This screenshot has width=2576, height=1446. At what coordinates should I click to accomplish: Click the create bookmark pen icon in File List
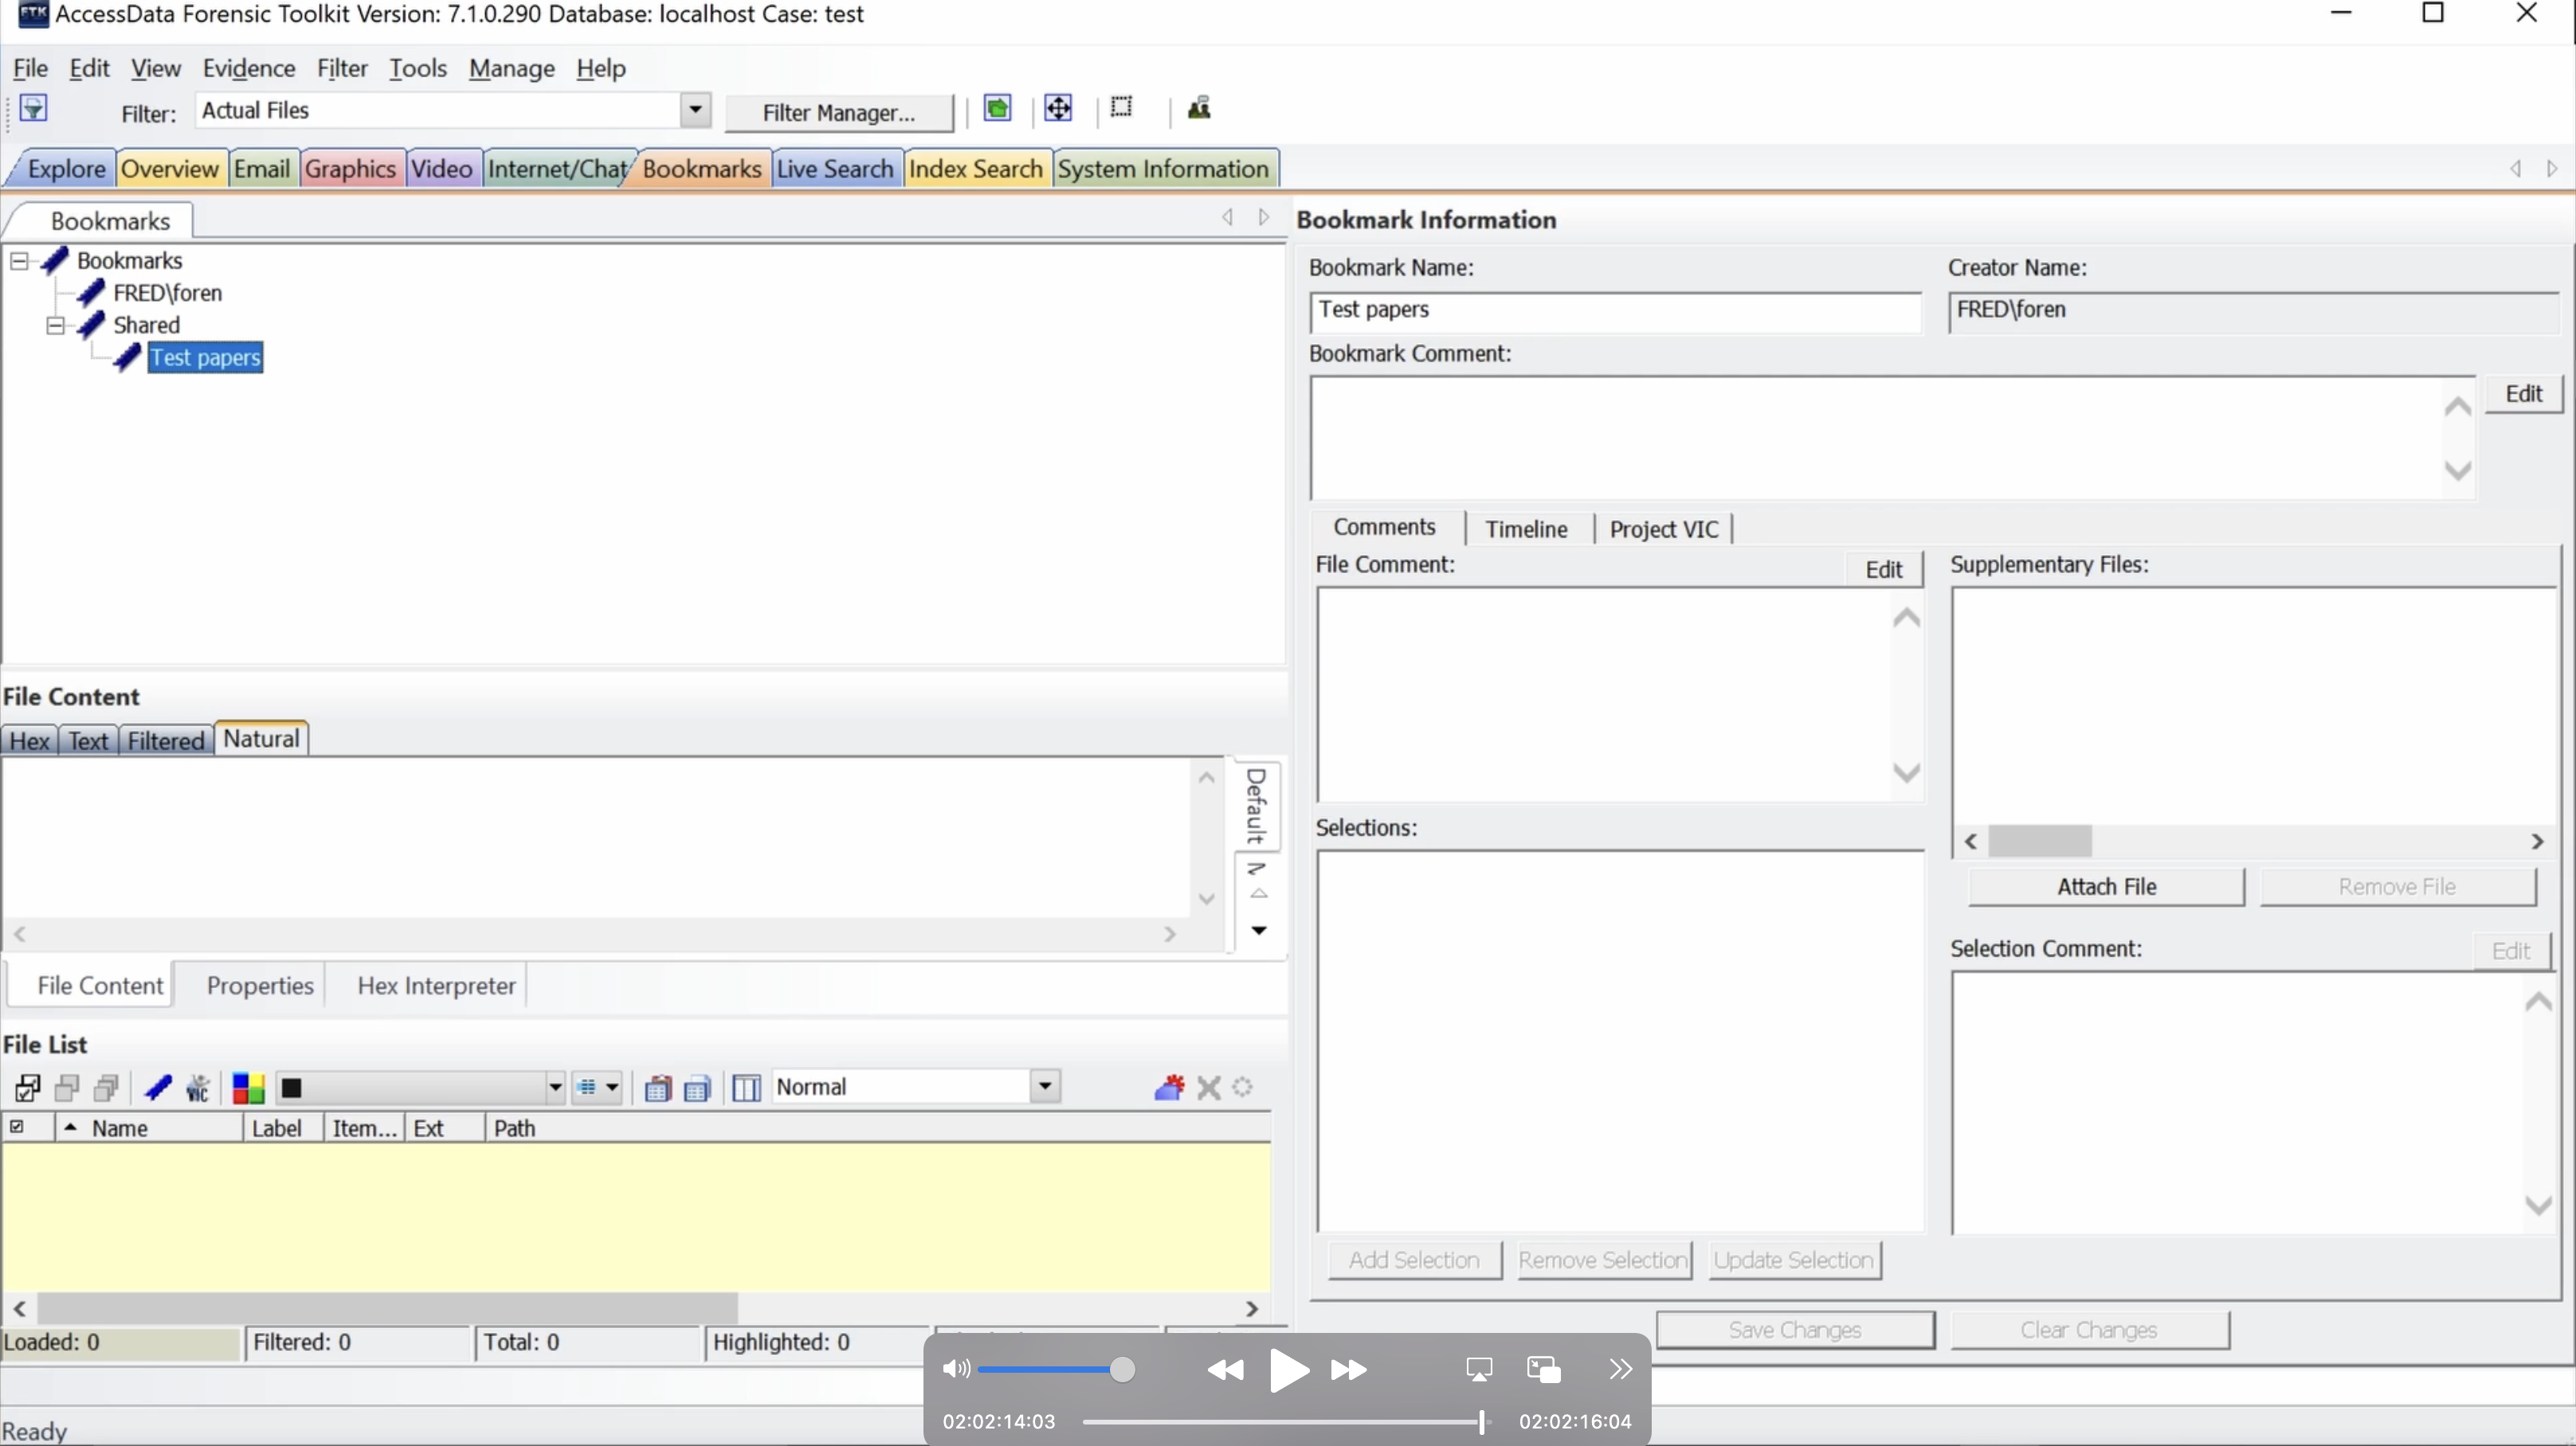[158, 1087]
